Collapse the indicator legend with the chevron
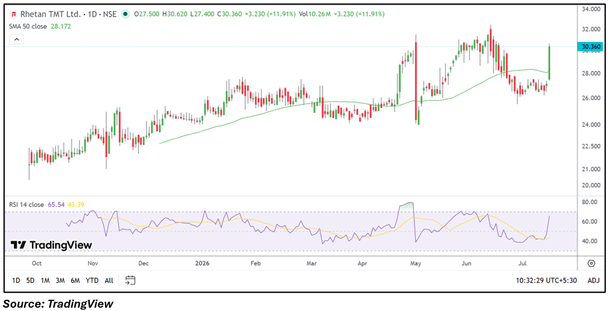Screen dimensions: 608x311 click(x=17, y=39)
